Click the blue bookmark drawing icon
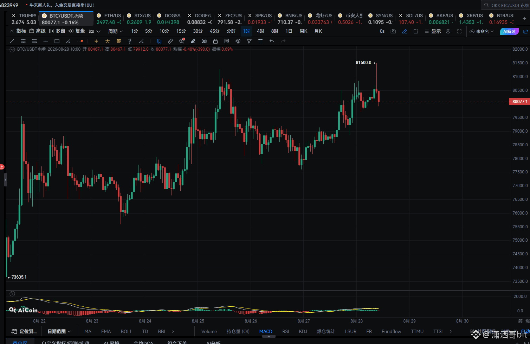Screen dimensions: 530x344 [159, 41]
